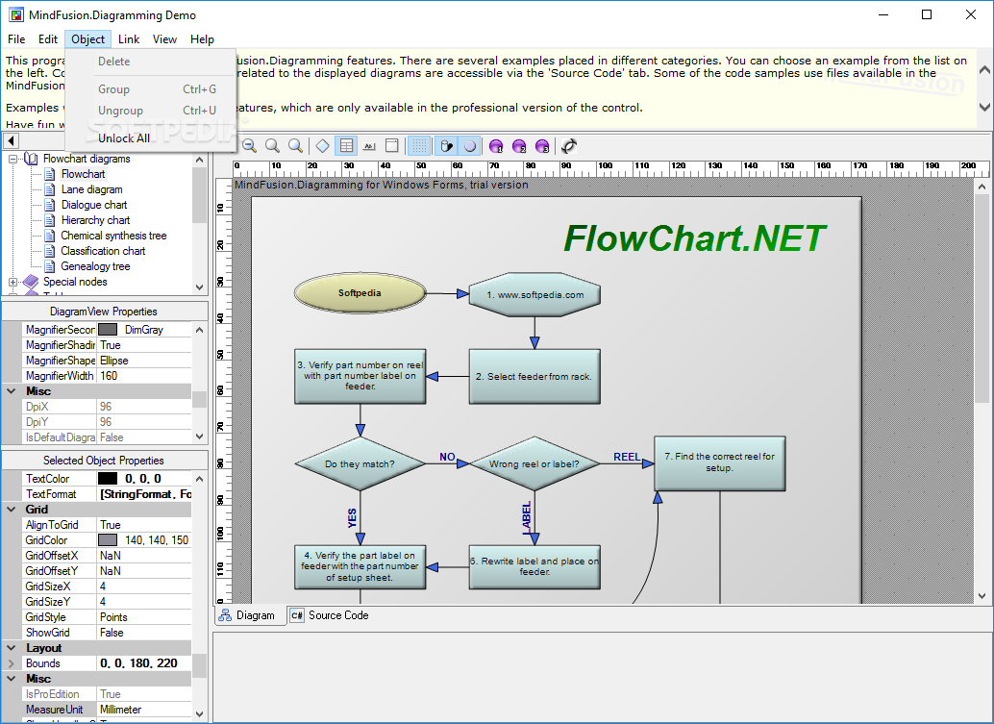Select the 'Ab' text label tool
The width and height of the screenshot is (994, 724).
pos(369,146)
